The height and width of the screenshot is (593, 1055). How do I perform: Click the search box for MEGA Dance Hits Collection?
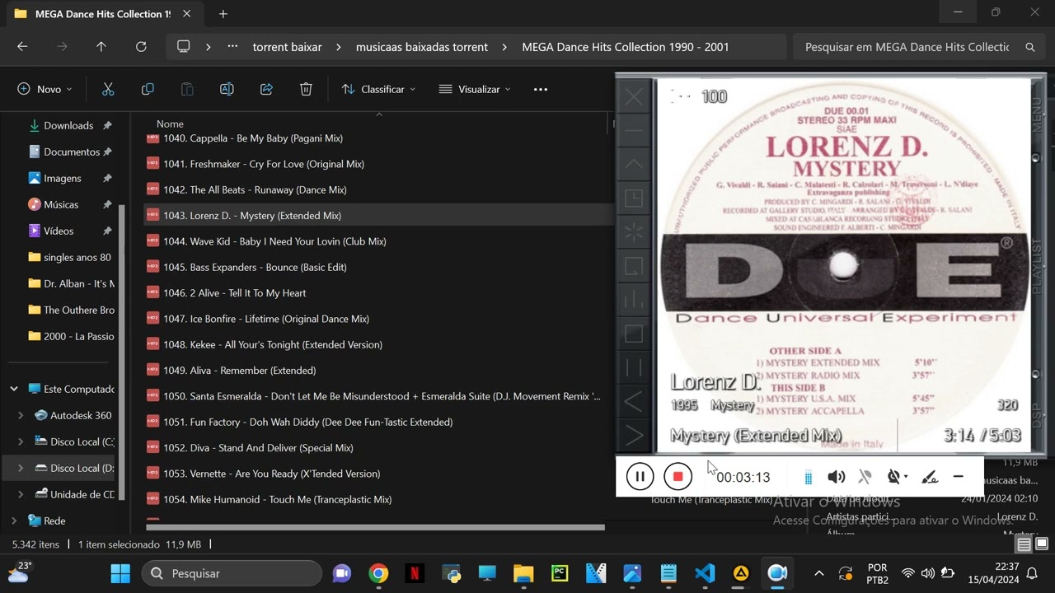pyautogui.click(x=917, y=47)
